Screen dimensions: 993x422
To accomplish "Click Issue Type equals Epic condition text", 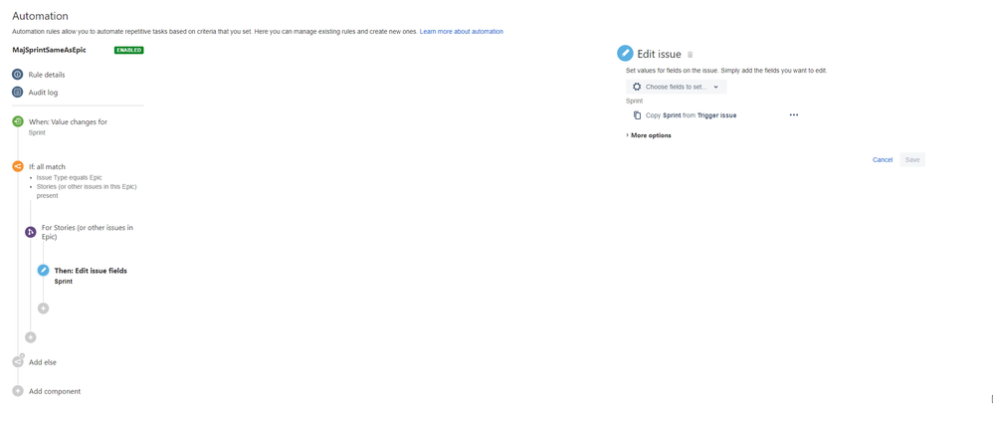I will coord(69,178).
